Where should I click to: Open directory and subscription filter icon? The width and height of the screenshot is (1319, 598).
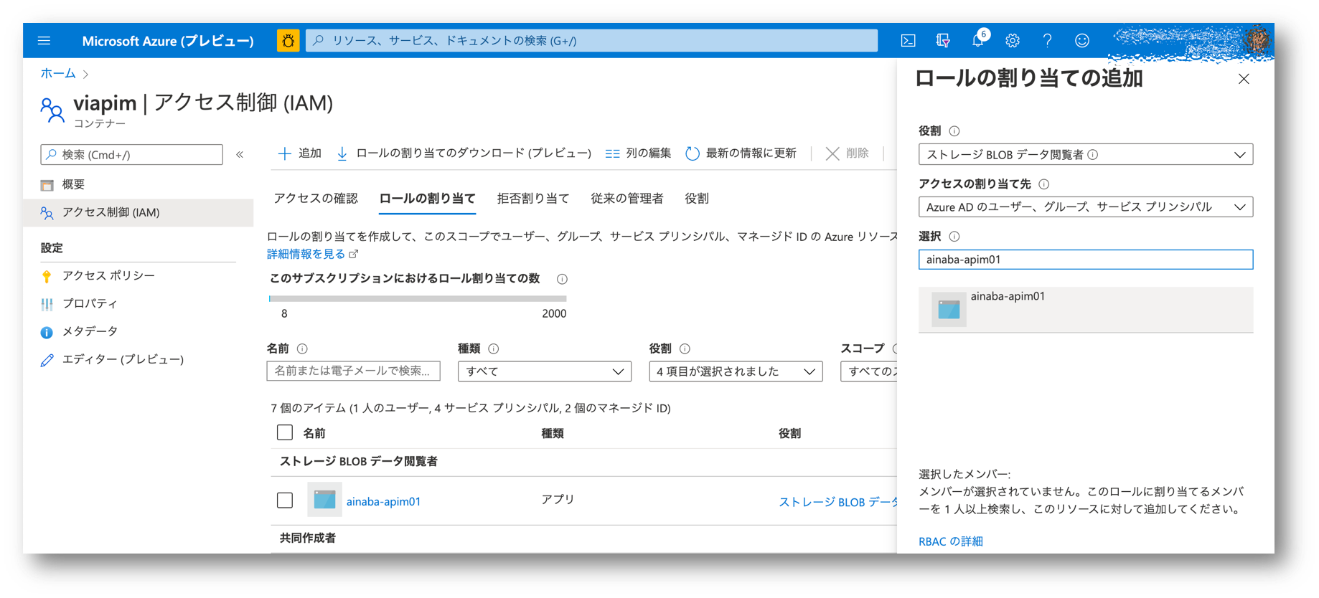943,41
